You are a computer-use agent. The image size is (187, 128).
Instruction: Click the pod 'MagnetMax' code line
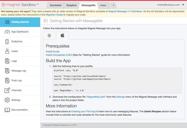tap(69, 90)
